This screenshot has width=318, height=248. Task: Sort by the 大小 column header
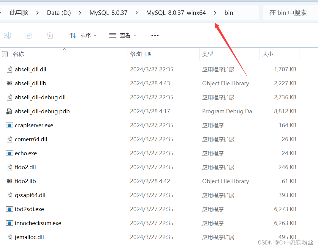point(268,54)
